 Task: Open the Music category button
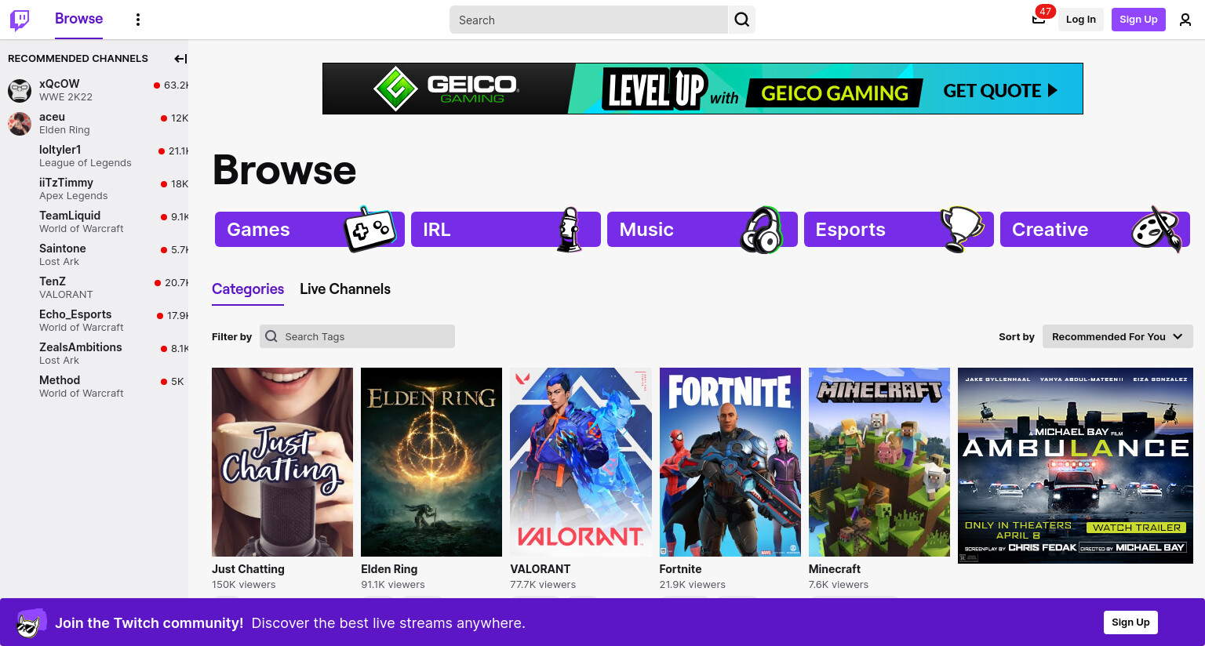[702, 230]
